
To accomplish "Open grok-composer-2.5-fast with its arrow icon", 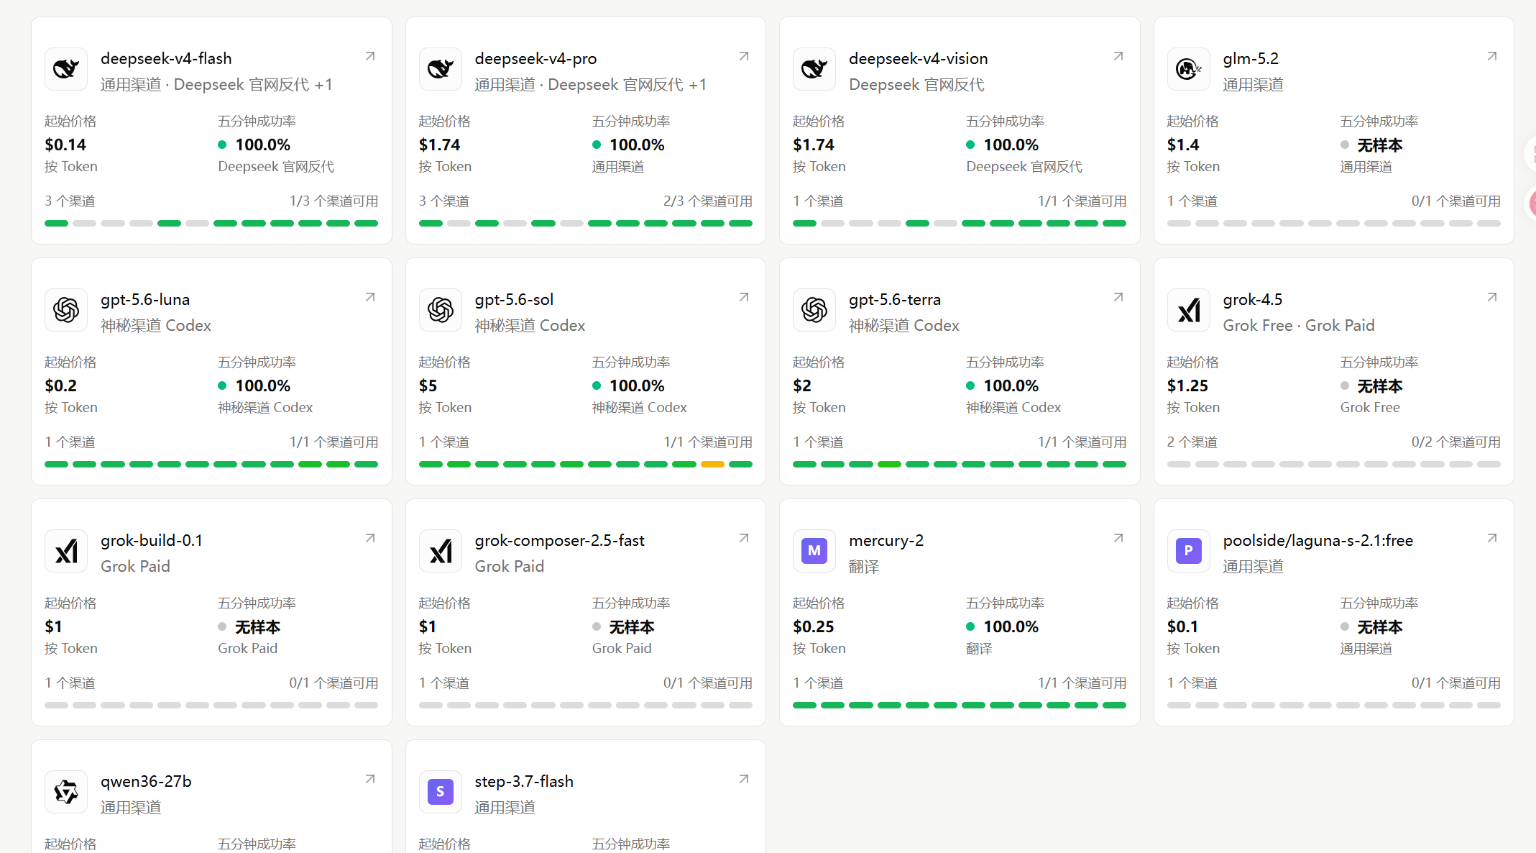I will [744, 538].
